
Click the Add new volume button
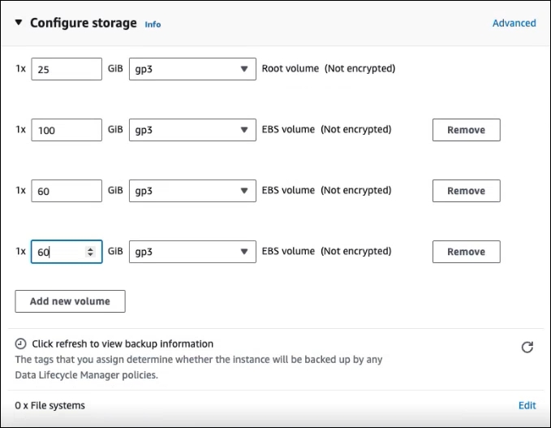coord(70,301)
